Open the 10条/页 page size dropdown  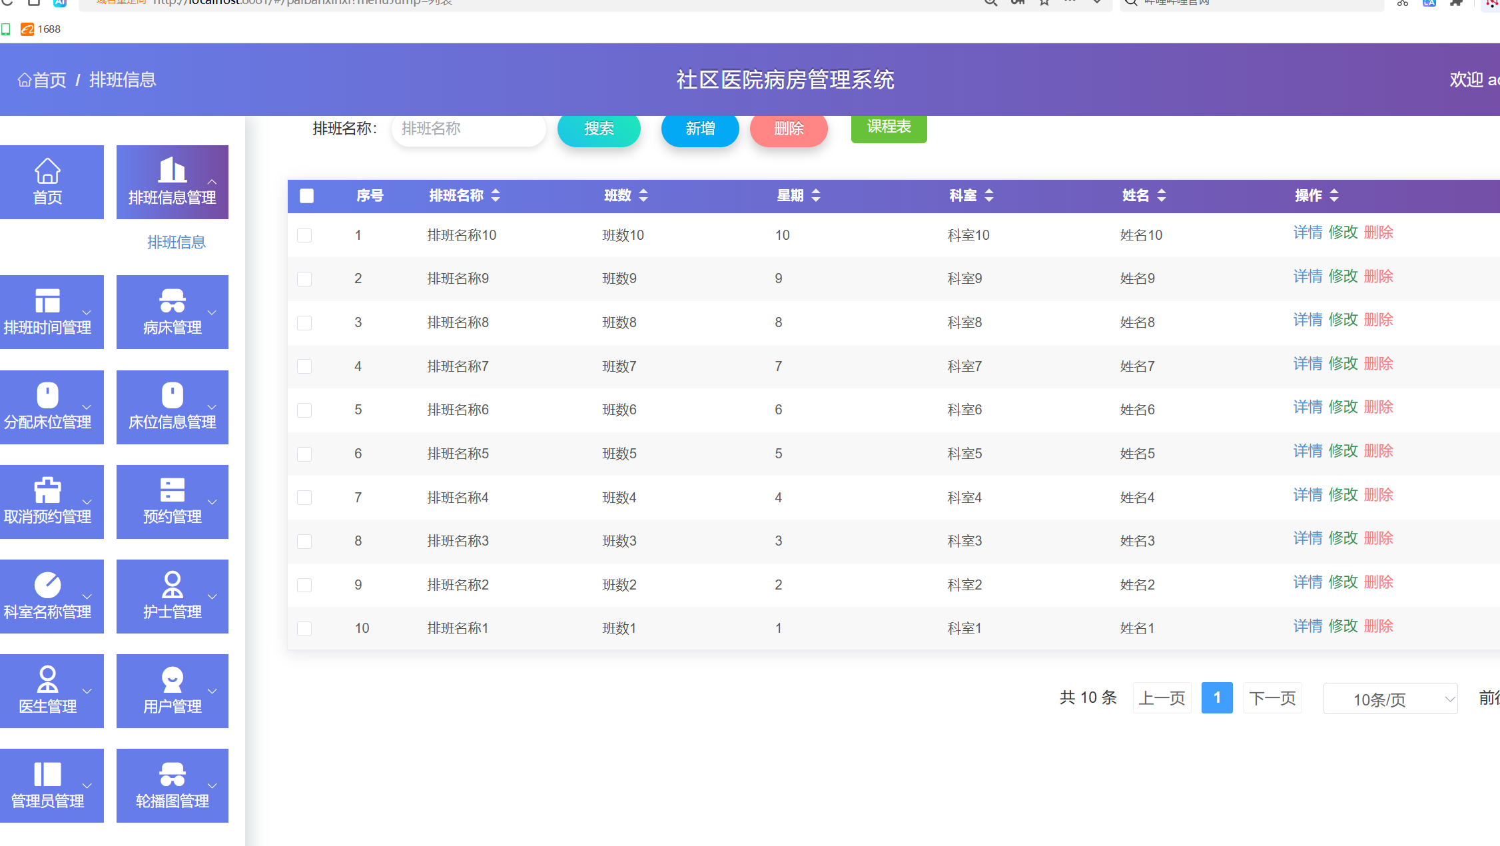(1390, 699)
